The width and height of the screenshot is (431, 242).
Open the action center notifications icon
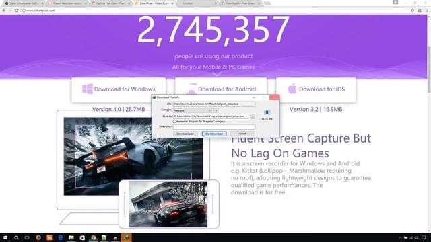[x=424, y=237]
